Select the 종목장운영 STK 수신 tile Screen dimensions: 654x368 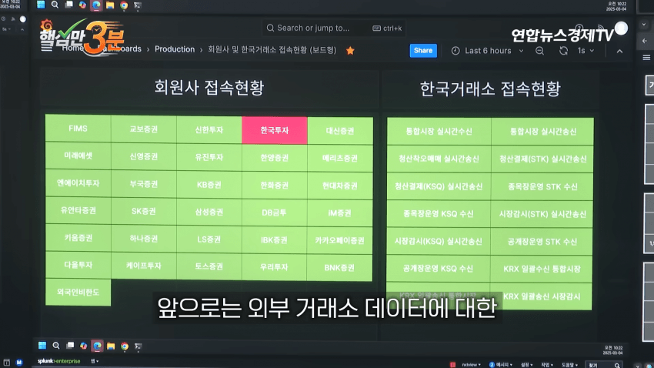542,186
